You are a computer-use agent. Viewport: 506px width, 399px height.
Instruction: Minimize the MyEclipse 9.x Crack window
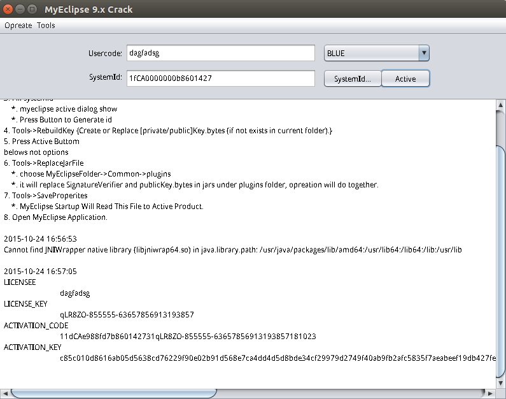(20, 9)
